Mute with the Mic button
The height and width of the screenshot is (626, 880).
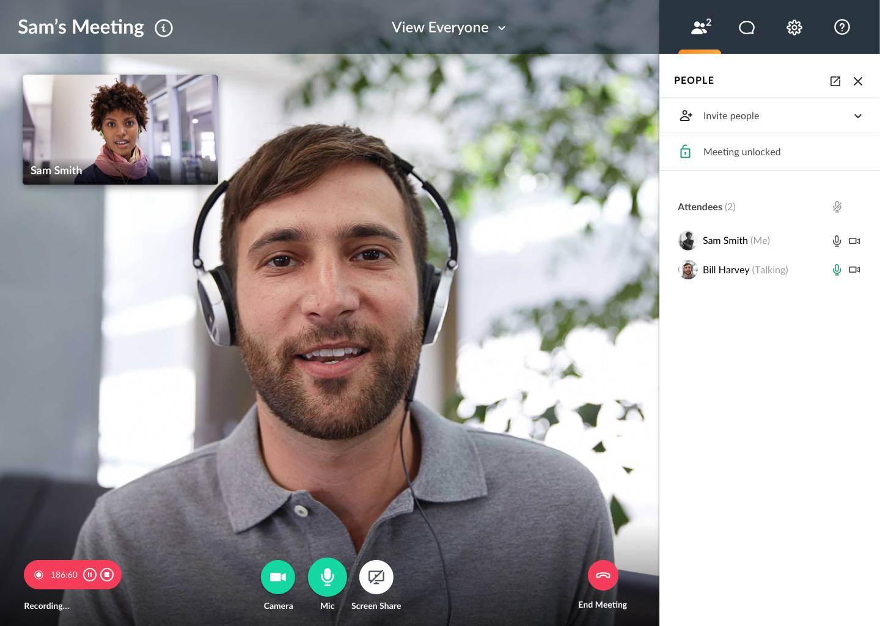328,577
